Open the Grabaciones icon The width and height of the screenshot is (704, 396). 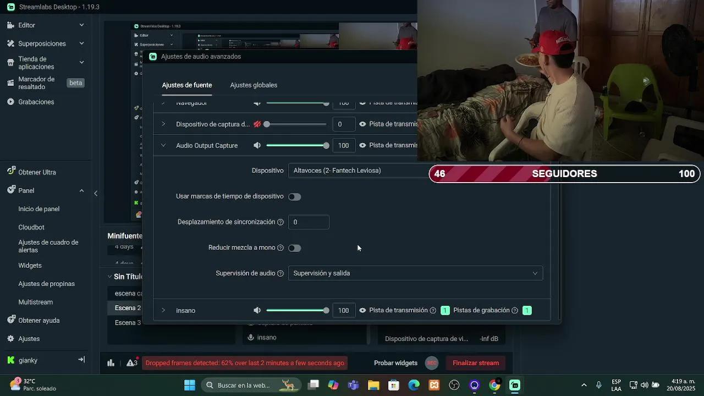pos(10,102)
